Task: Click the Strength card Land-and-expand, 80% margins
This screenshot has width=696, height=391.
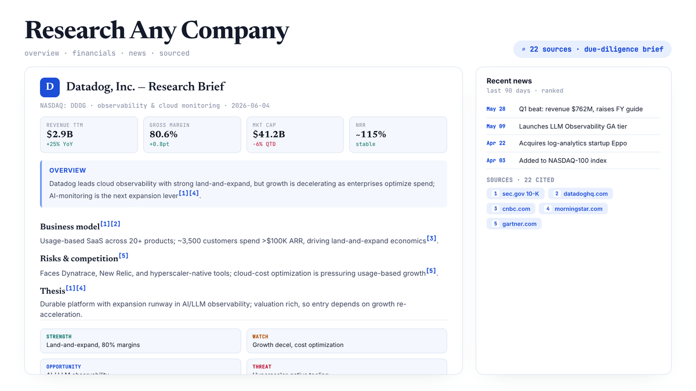Action: pos(140,341)
